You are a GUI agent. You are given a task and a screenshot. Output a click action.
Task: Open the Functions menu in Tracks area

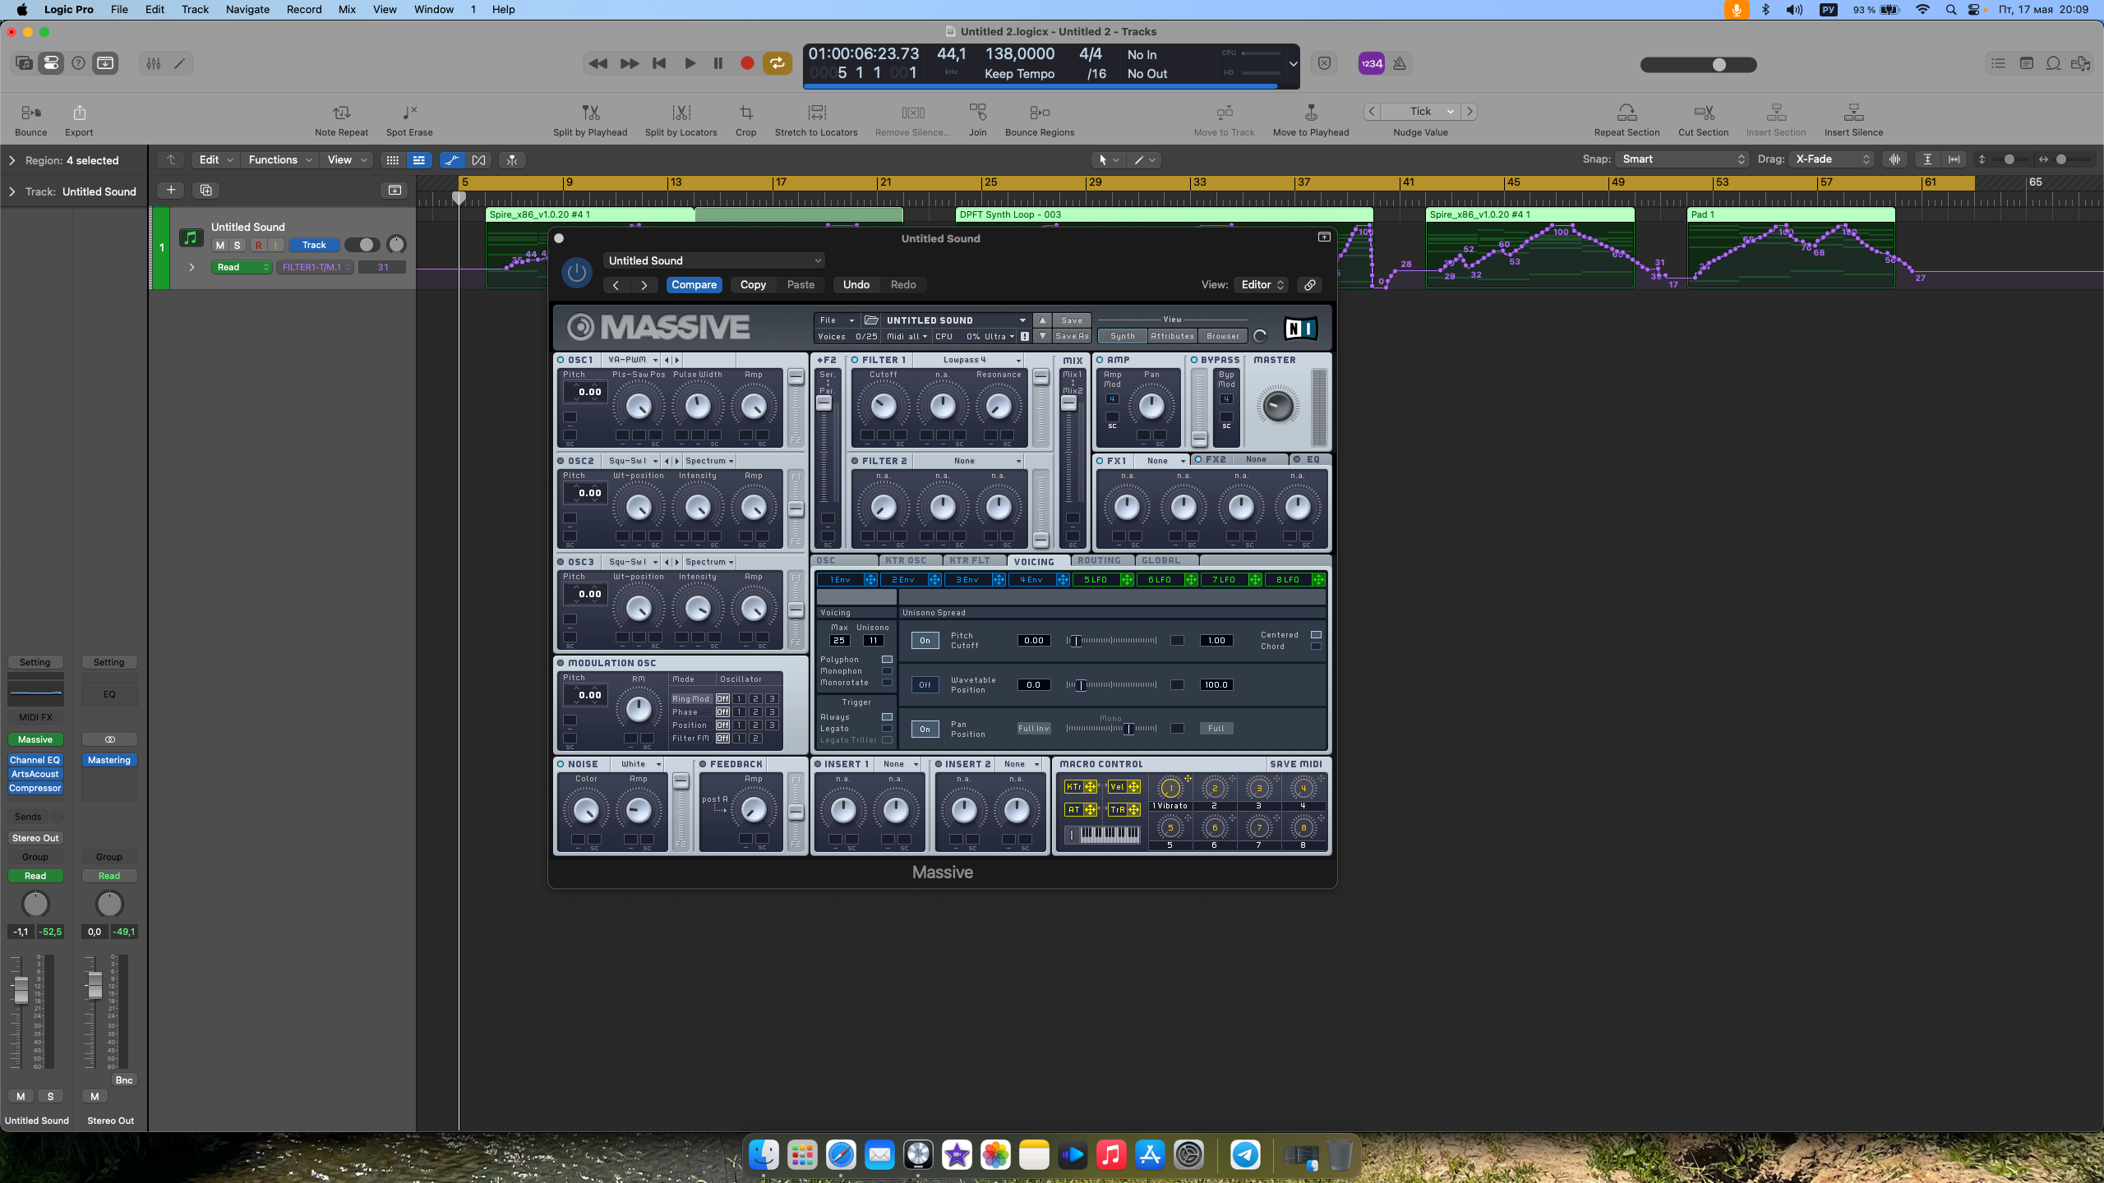[x=279, y=160]
